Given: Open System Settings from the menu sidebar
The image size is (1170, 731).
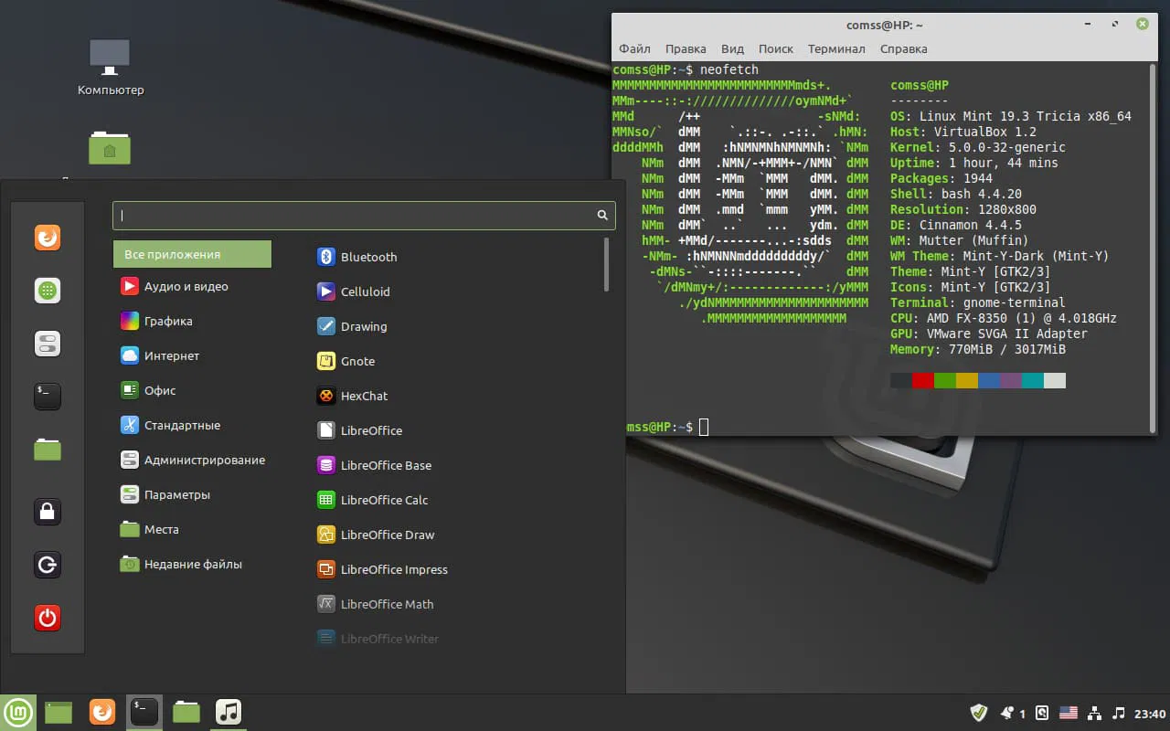Looking at the screenshot, I should [47, 344].
